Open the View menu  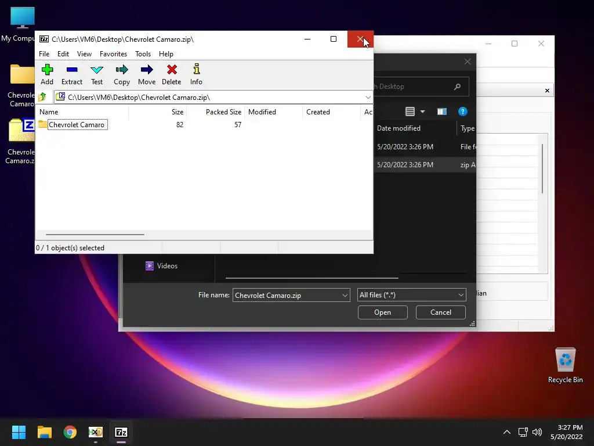[x=84, y=54]
